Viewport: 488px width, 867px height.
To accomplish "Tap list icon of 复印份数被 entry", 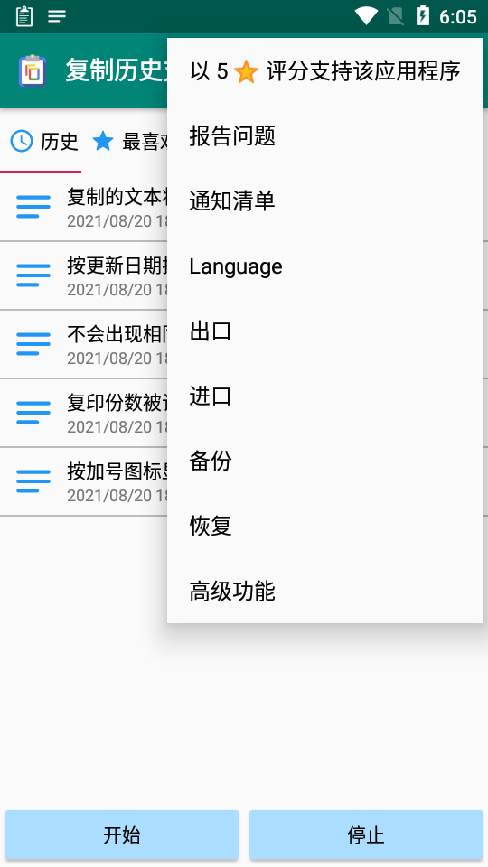I will coord(33,413).
